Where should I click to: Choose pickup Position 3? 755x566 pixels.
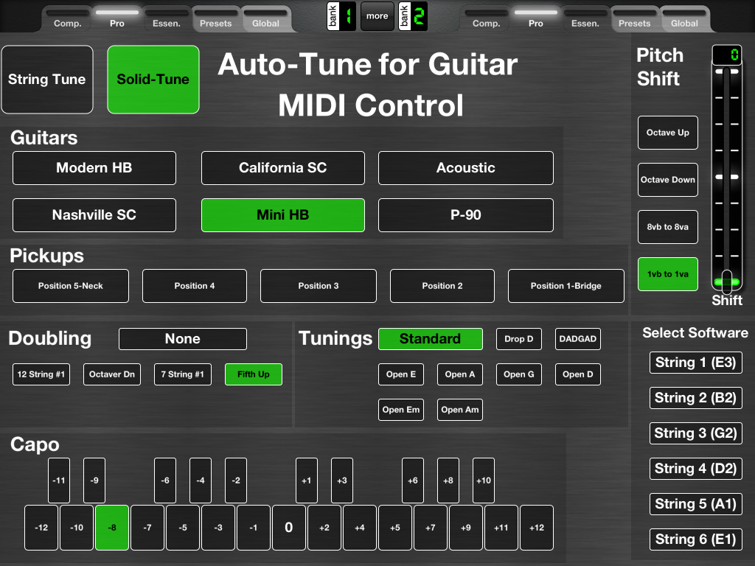[319, 286]
